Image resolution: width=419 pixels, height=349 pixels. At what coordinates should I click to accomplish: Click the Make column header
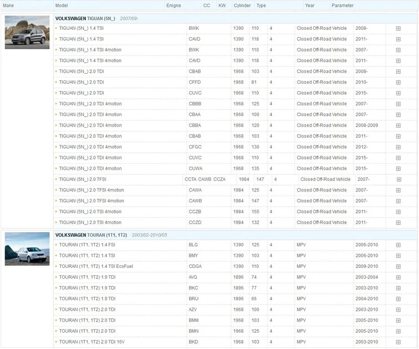pos(8,5)
